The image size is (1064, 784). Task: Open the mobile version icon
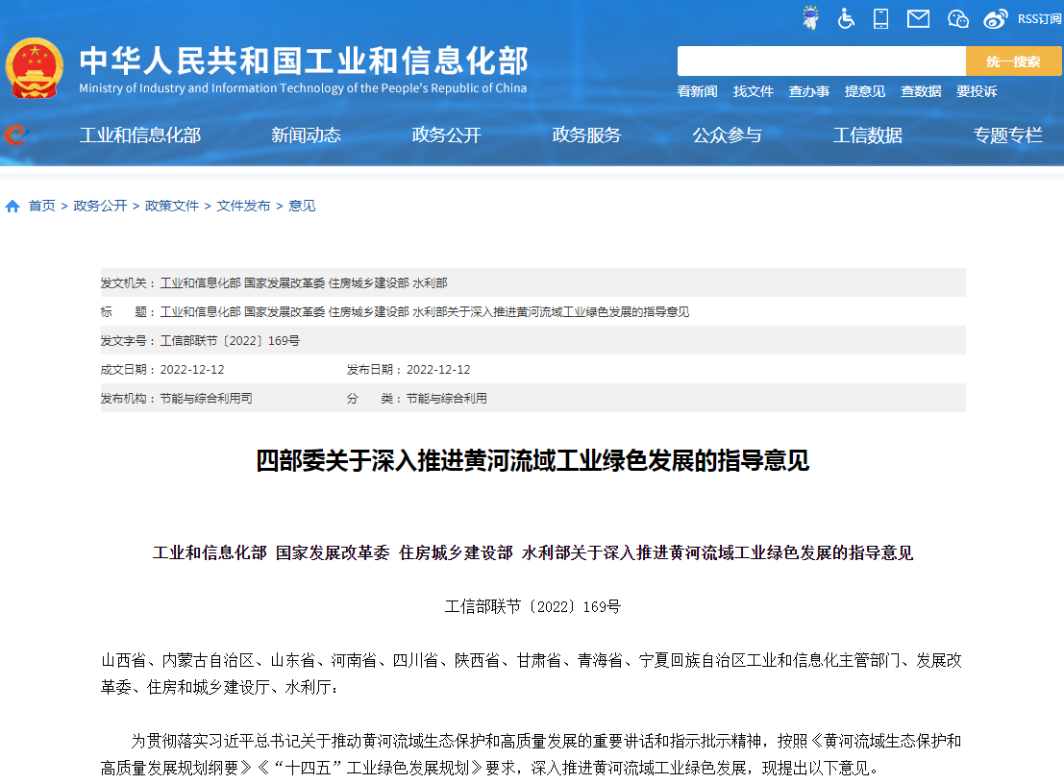[x=881, y=17]
